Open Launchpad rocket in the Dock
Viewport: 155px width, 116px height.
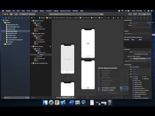tap(51, 102)
